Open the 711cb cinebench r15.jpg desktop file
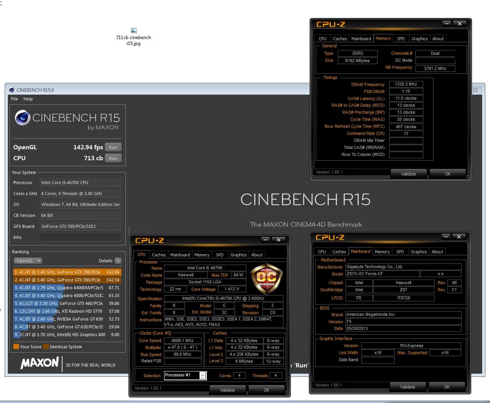 (x=134, y=37)
